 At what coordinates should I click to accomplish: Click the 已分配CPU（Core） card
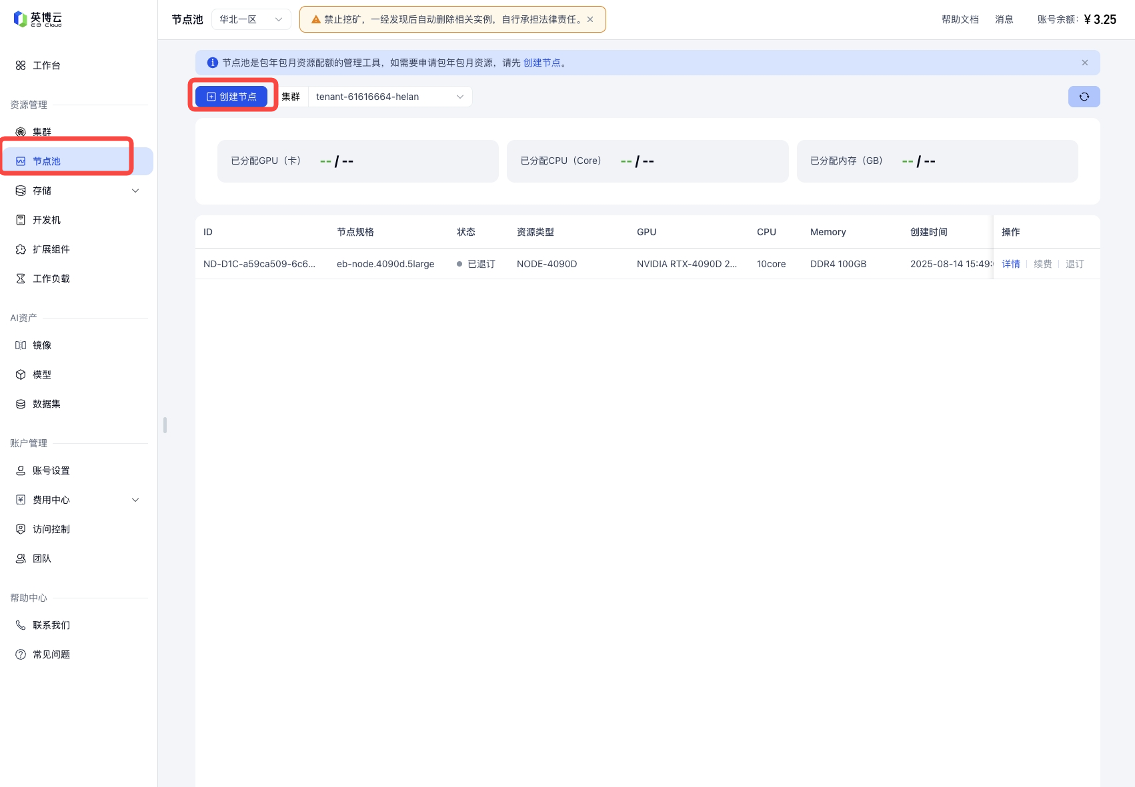coord(648,161)
